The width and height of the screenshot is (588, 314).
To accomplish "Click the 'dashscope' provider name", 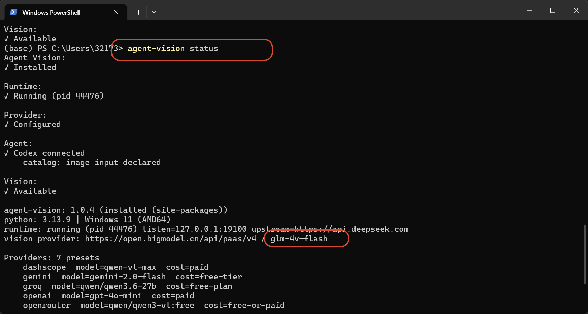I will [45, 267].
